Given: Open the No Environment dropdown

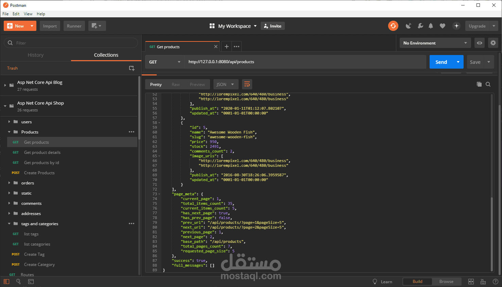Looking at the screenshot, I should click(435, 43).
